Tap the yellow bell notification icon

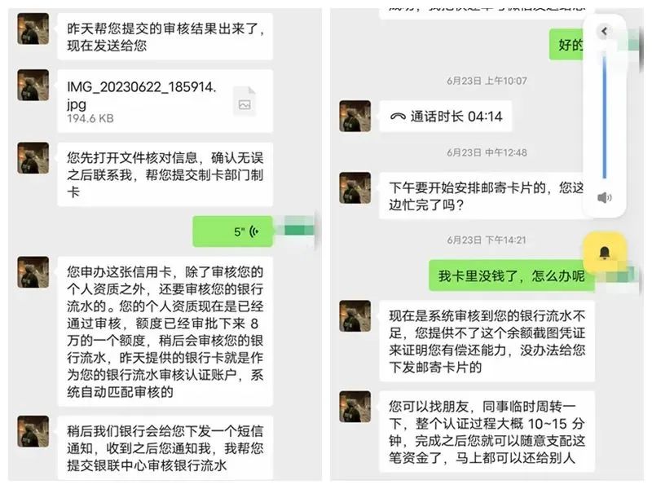[605, 253]
